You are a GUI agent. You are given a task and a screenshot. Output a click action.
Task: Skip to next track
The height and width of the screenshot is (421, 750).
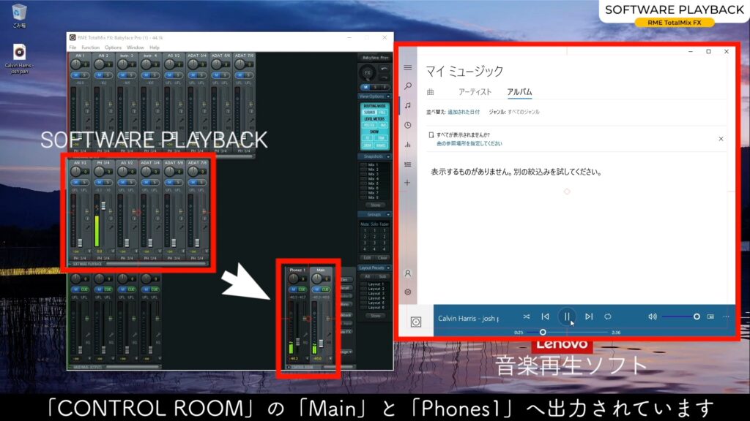(589, 316)
